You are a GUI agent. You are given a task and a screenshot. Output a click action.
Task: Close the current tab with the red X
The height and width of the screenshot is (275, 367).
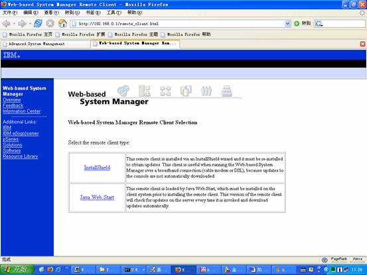pos(362,44)
